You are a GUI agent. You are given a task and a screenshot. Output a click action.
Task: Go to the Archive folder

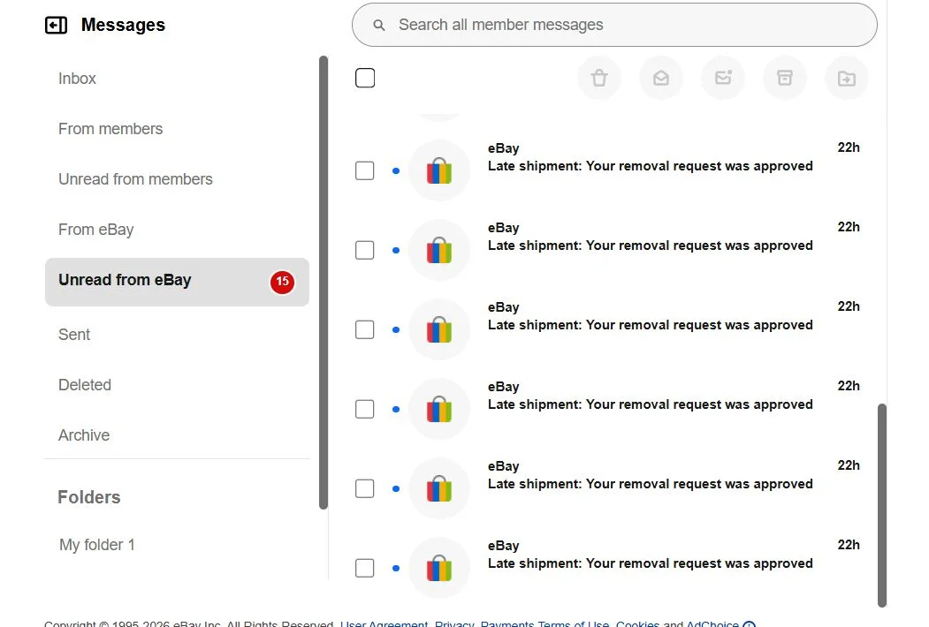(84, 435)
